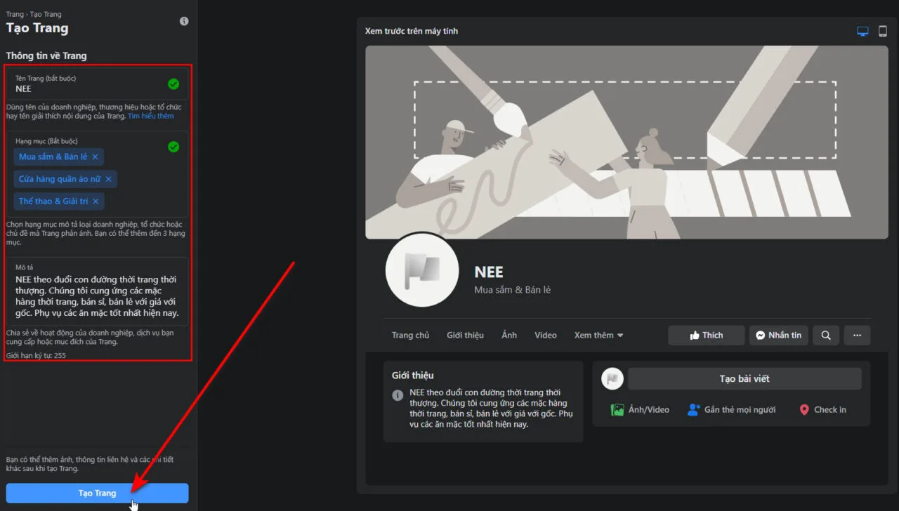The width and height of the screenshot is (899, 511).
Task: Click the Thông tin về Trang heading
Action: 46,56
